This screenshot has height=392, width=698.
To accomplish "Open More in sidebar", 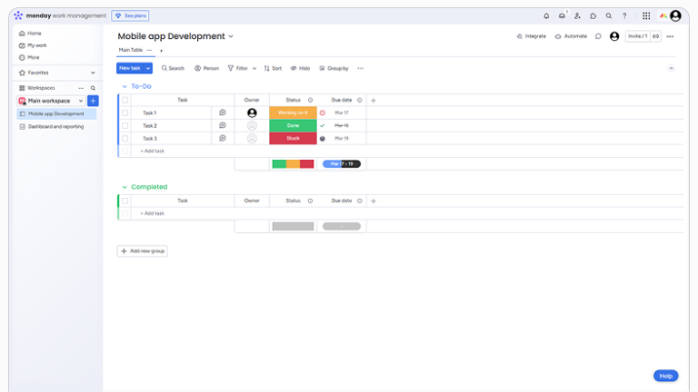I will [29, 57].
